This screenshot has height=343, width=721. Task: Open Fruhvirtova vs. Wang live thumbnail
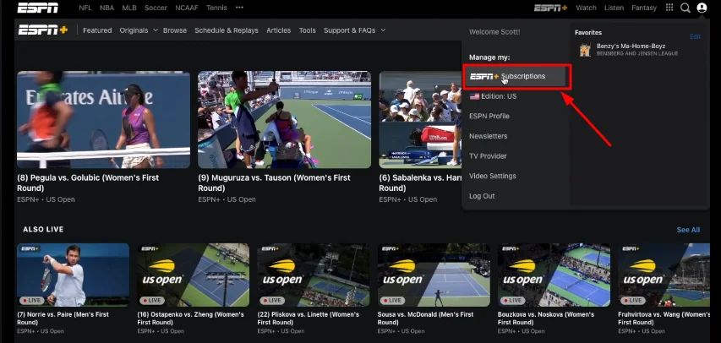[664, 275]
